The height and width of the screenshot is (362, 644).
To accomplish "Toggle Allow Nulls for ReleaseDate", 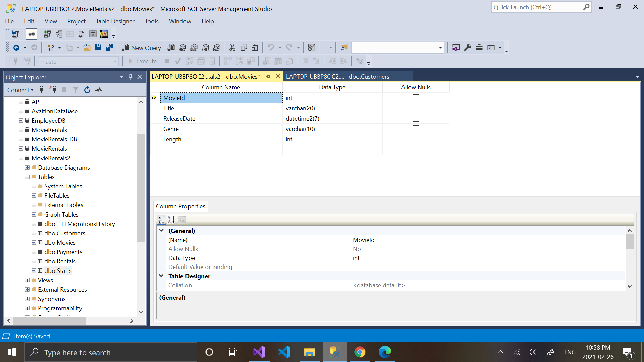I will (x=416, y=118).
